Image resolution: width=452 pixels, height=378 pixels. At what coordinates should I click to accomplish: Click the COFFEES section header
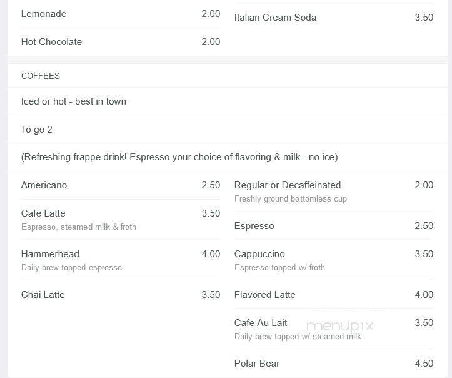point(41,76)
